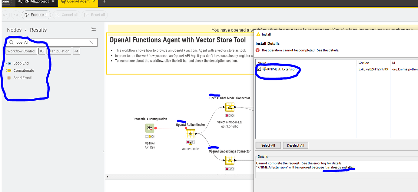Click the 'Cannot complete the request' details text

pyautogui.click(x=299, y=163)
